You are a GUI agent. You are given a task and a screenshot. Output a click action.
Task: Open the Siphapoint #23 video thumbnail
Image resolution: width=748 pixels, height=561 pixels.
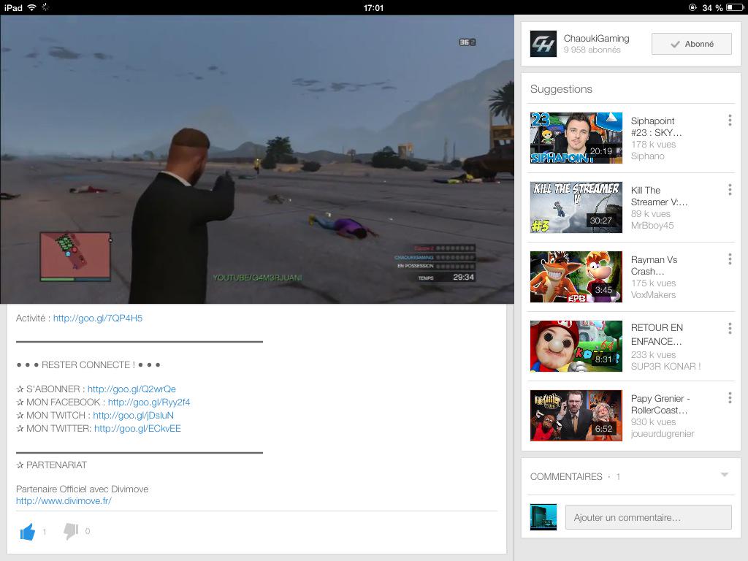pos(576,138)
